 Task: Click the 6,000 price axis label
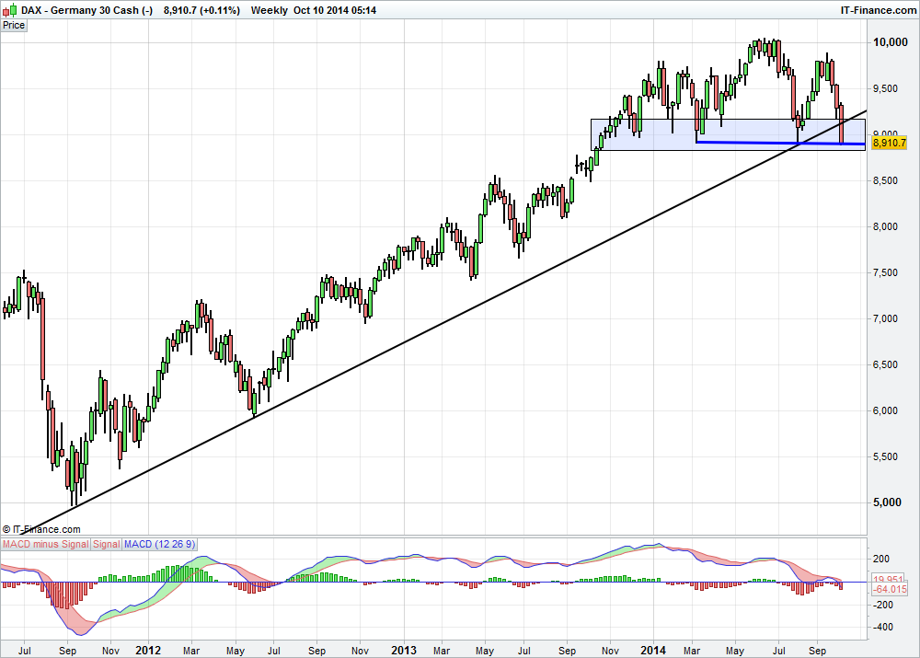coord(885,410)
